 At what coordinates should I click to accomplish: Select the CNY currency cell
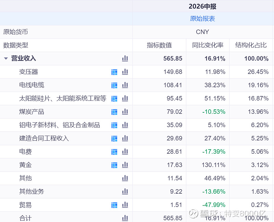[x=202, y=32]
